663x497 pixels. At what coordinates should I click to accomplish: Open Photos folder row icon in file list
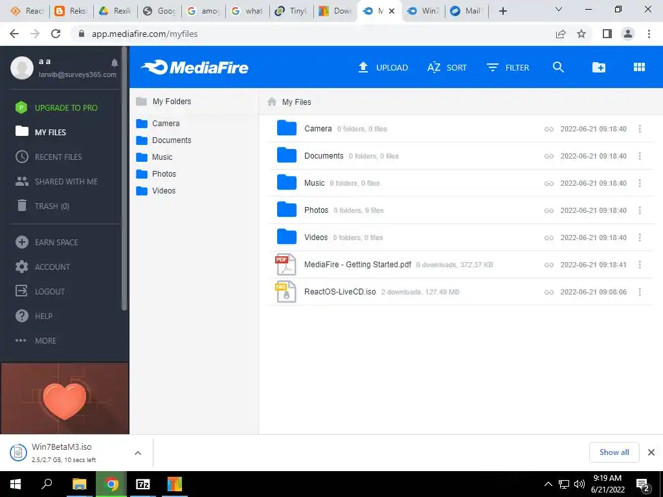pos(287,210)
